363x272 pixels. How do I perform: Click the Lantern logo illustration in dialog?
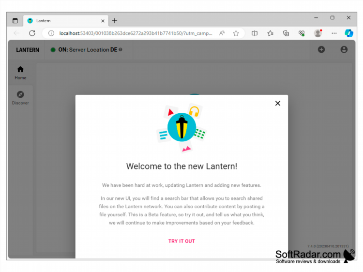tap(181, 128)
